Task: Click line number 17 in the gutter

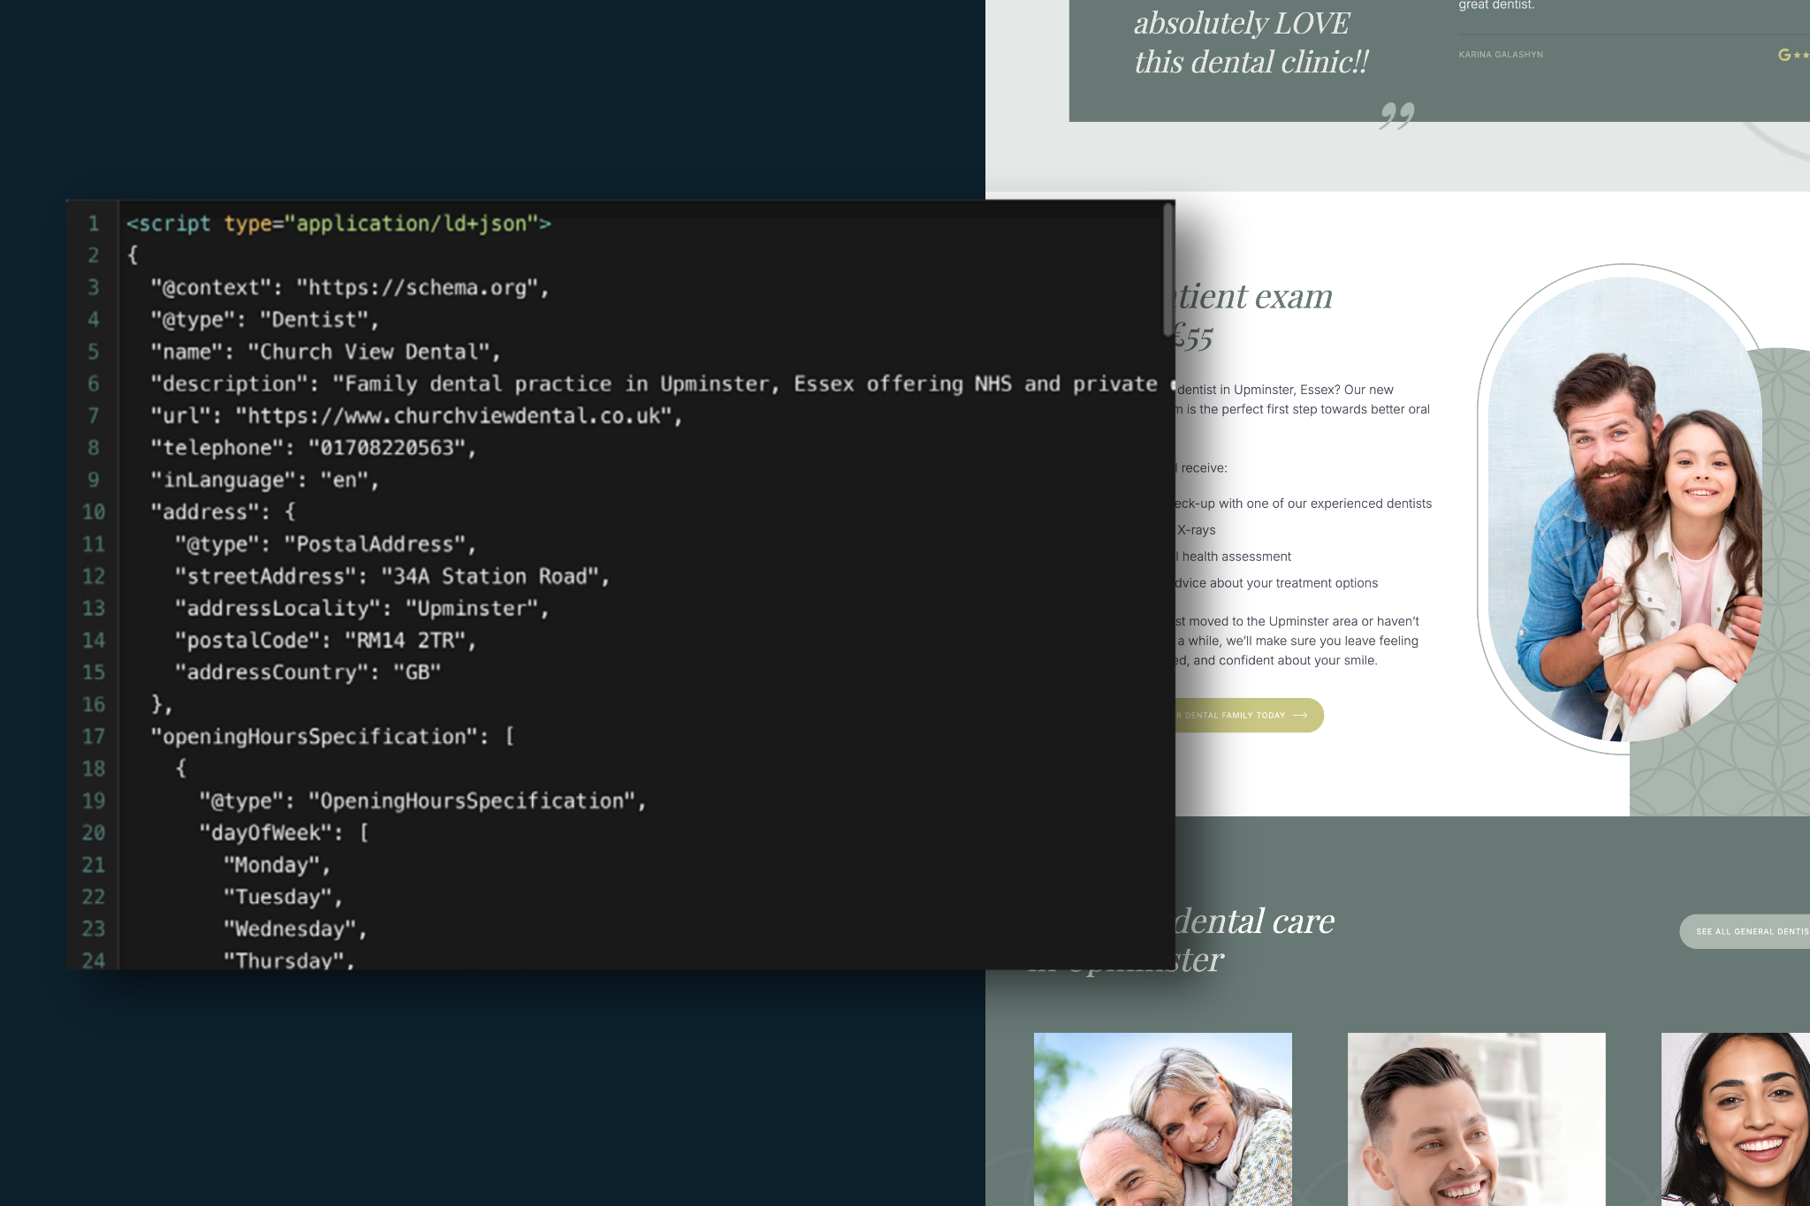Action: (94, 736)
